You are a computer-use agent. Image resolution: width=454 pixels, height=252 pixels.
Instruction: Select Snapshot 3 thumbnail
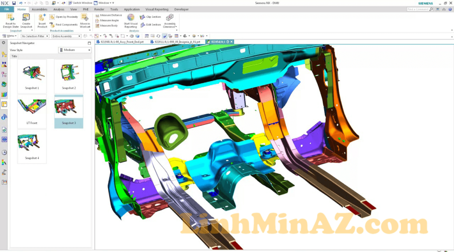(69, 111)
